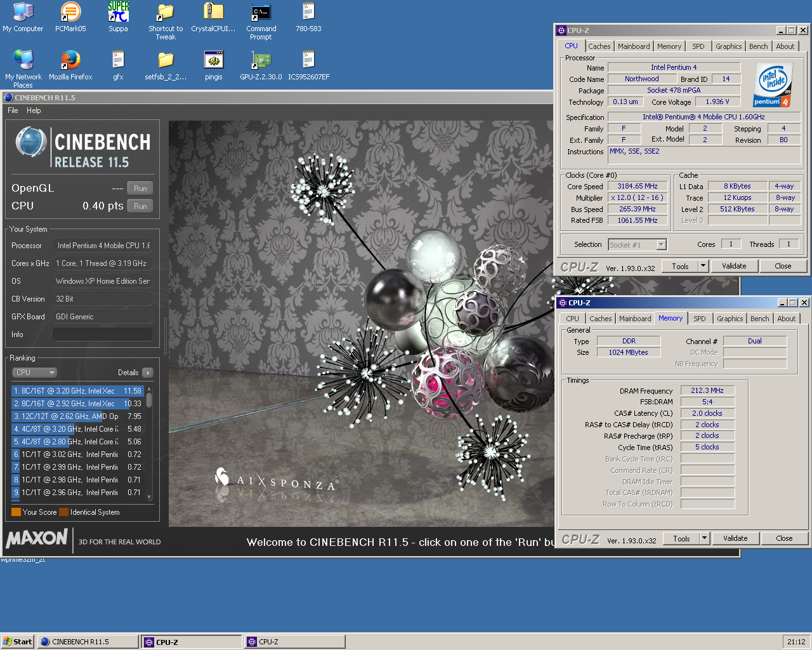Open Graphics tab in top CPU-Z
812x650 pixels.
tap(728, 46)
